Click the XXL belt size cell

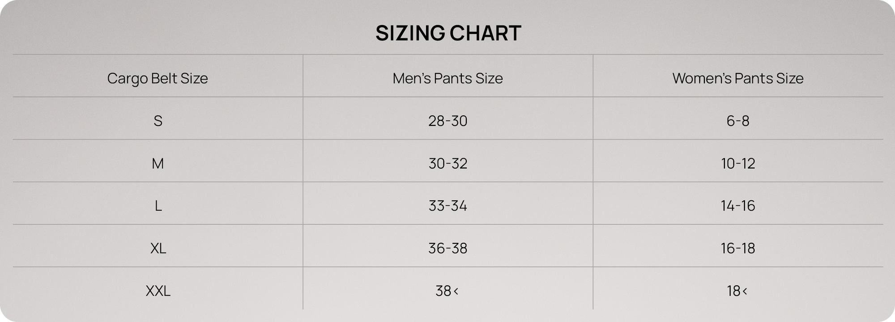(158, 291)
